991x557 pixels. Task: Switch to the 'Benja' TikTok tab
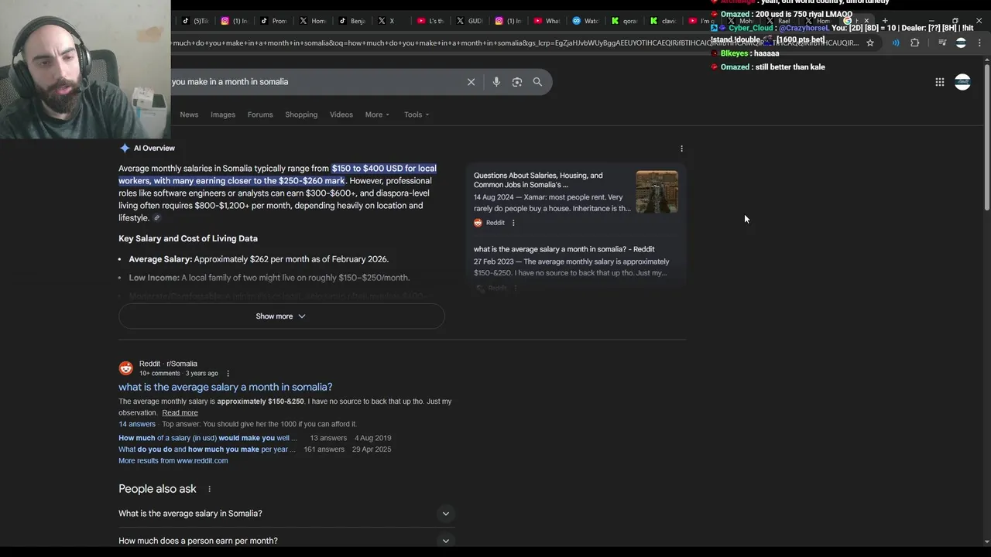point(352,21)
